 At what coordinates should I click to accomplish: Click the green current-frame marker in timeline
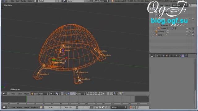(x=27, y=99)
